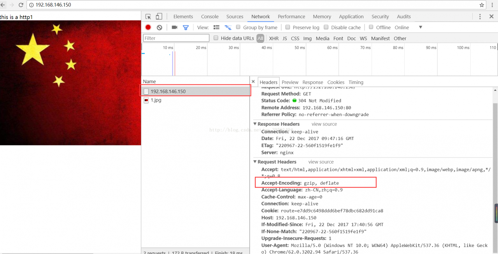This screenshot has height=254, width=498.
Task: Stop recording network log
Action: 148,27
